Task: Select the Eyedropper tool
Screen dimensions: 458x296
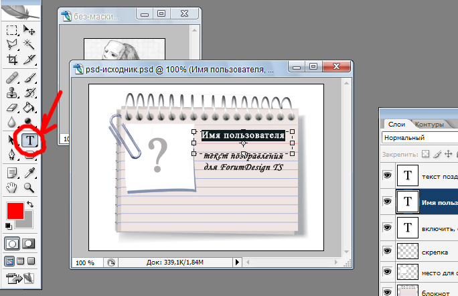Action: [x=29, y=173]
